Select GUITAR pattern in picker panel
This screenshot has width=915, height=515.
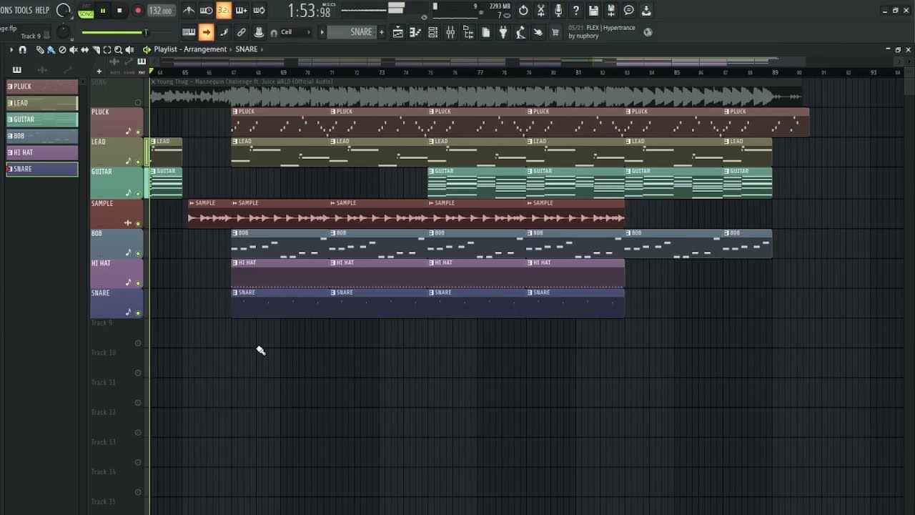click(42, 119)
